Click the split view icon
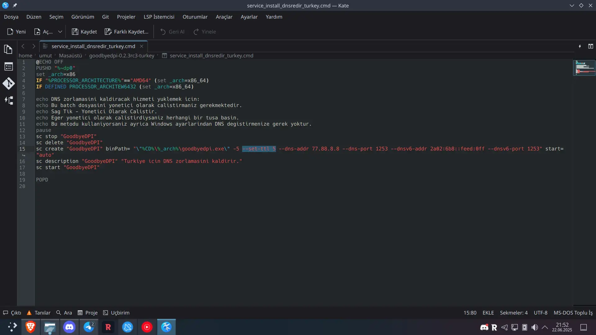This screenshot has width=596, height=335. pos(590,46)
